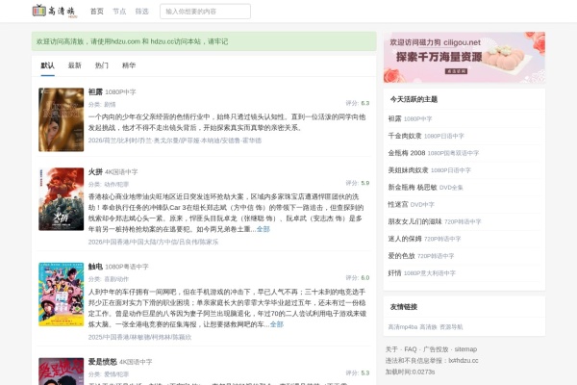The height and width of the screenshot is (385, 577).
Task: Focus the search input field
Action: click(x=206, y=12)
